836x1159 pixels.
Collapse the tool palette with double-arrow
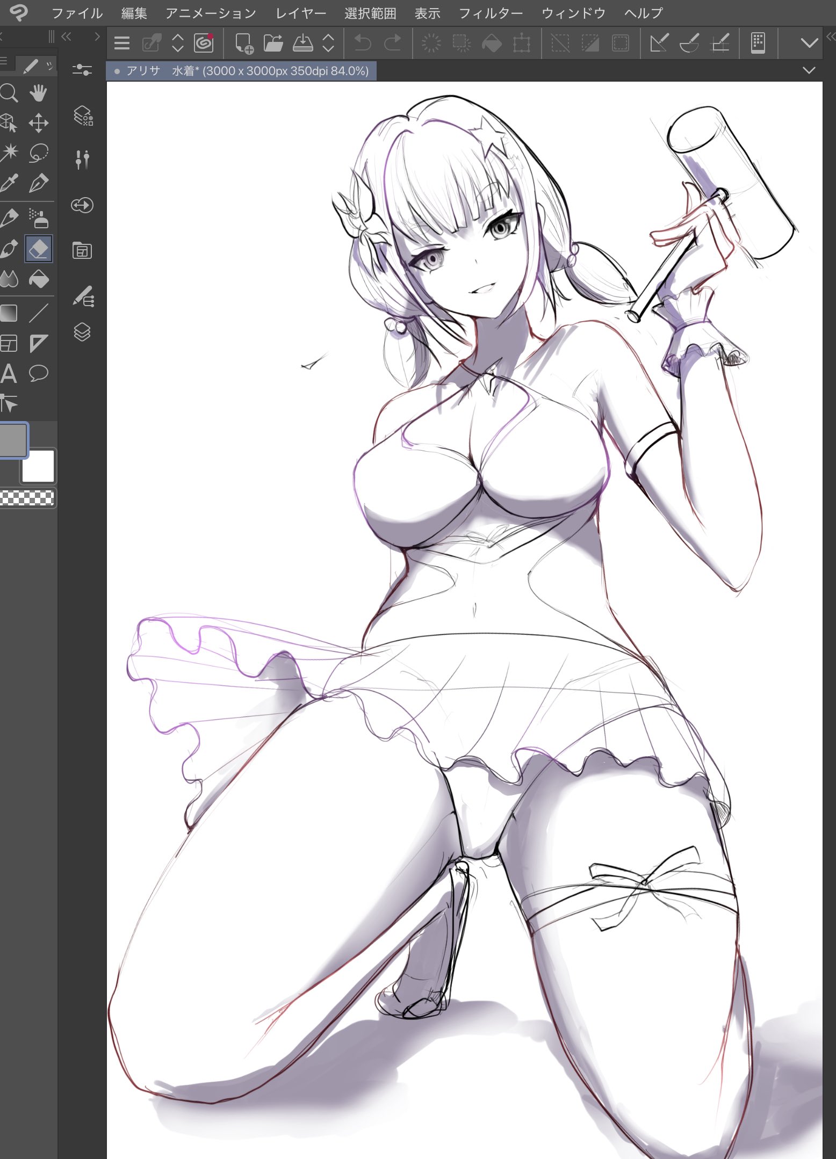(67, 37)
